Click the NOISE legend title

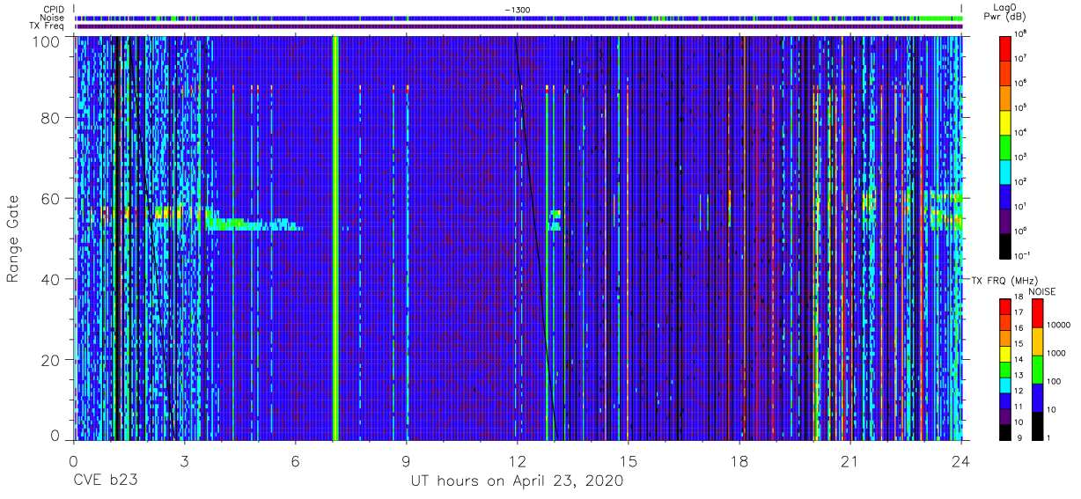1042,290
